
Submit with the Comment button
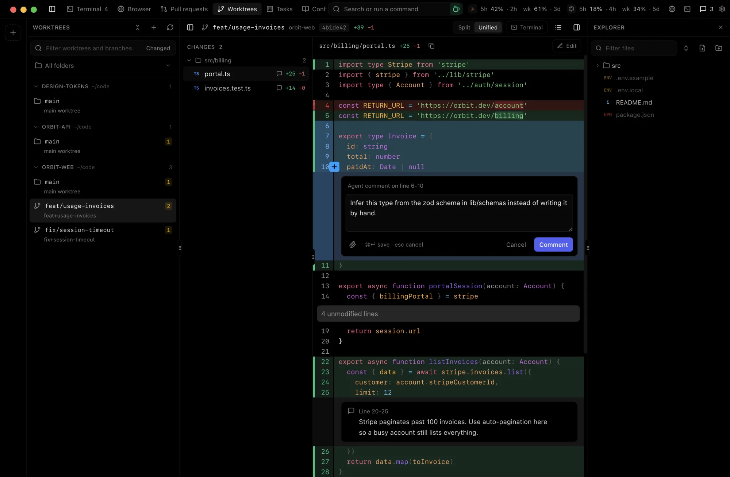[x=553, y=245]
